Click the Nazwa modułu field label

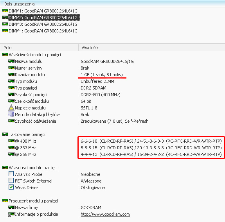(x=29, y=61)
